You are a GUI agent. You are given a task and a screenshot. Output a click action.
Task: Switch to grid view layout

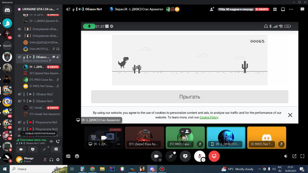tap(275, 9)
